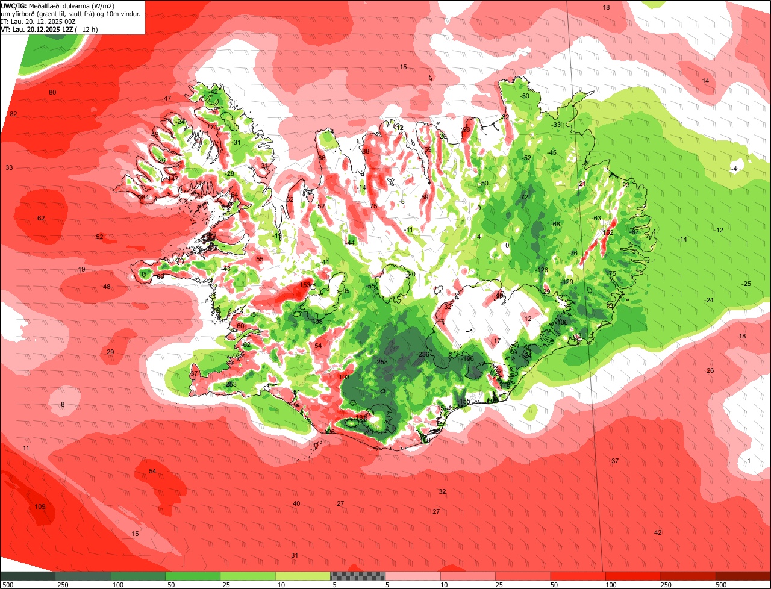Click the '-100' legend tick label
771x589 pixels.
point(117,585)
